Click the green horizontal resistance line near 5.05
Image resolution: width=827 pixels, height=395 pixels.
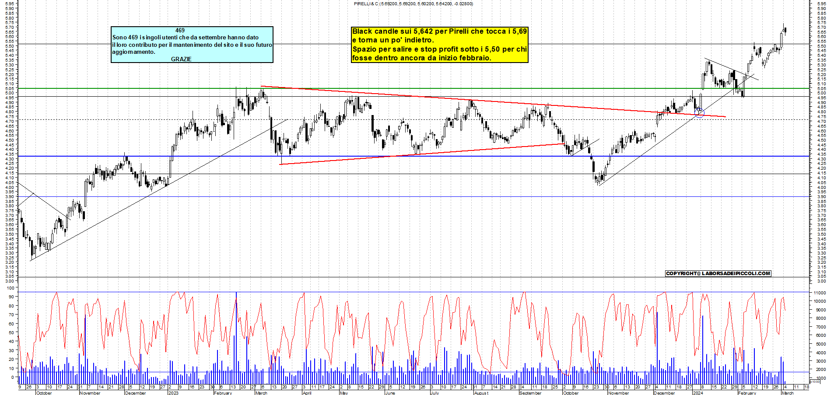click(413, 88)
